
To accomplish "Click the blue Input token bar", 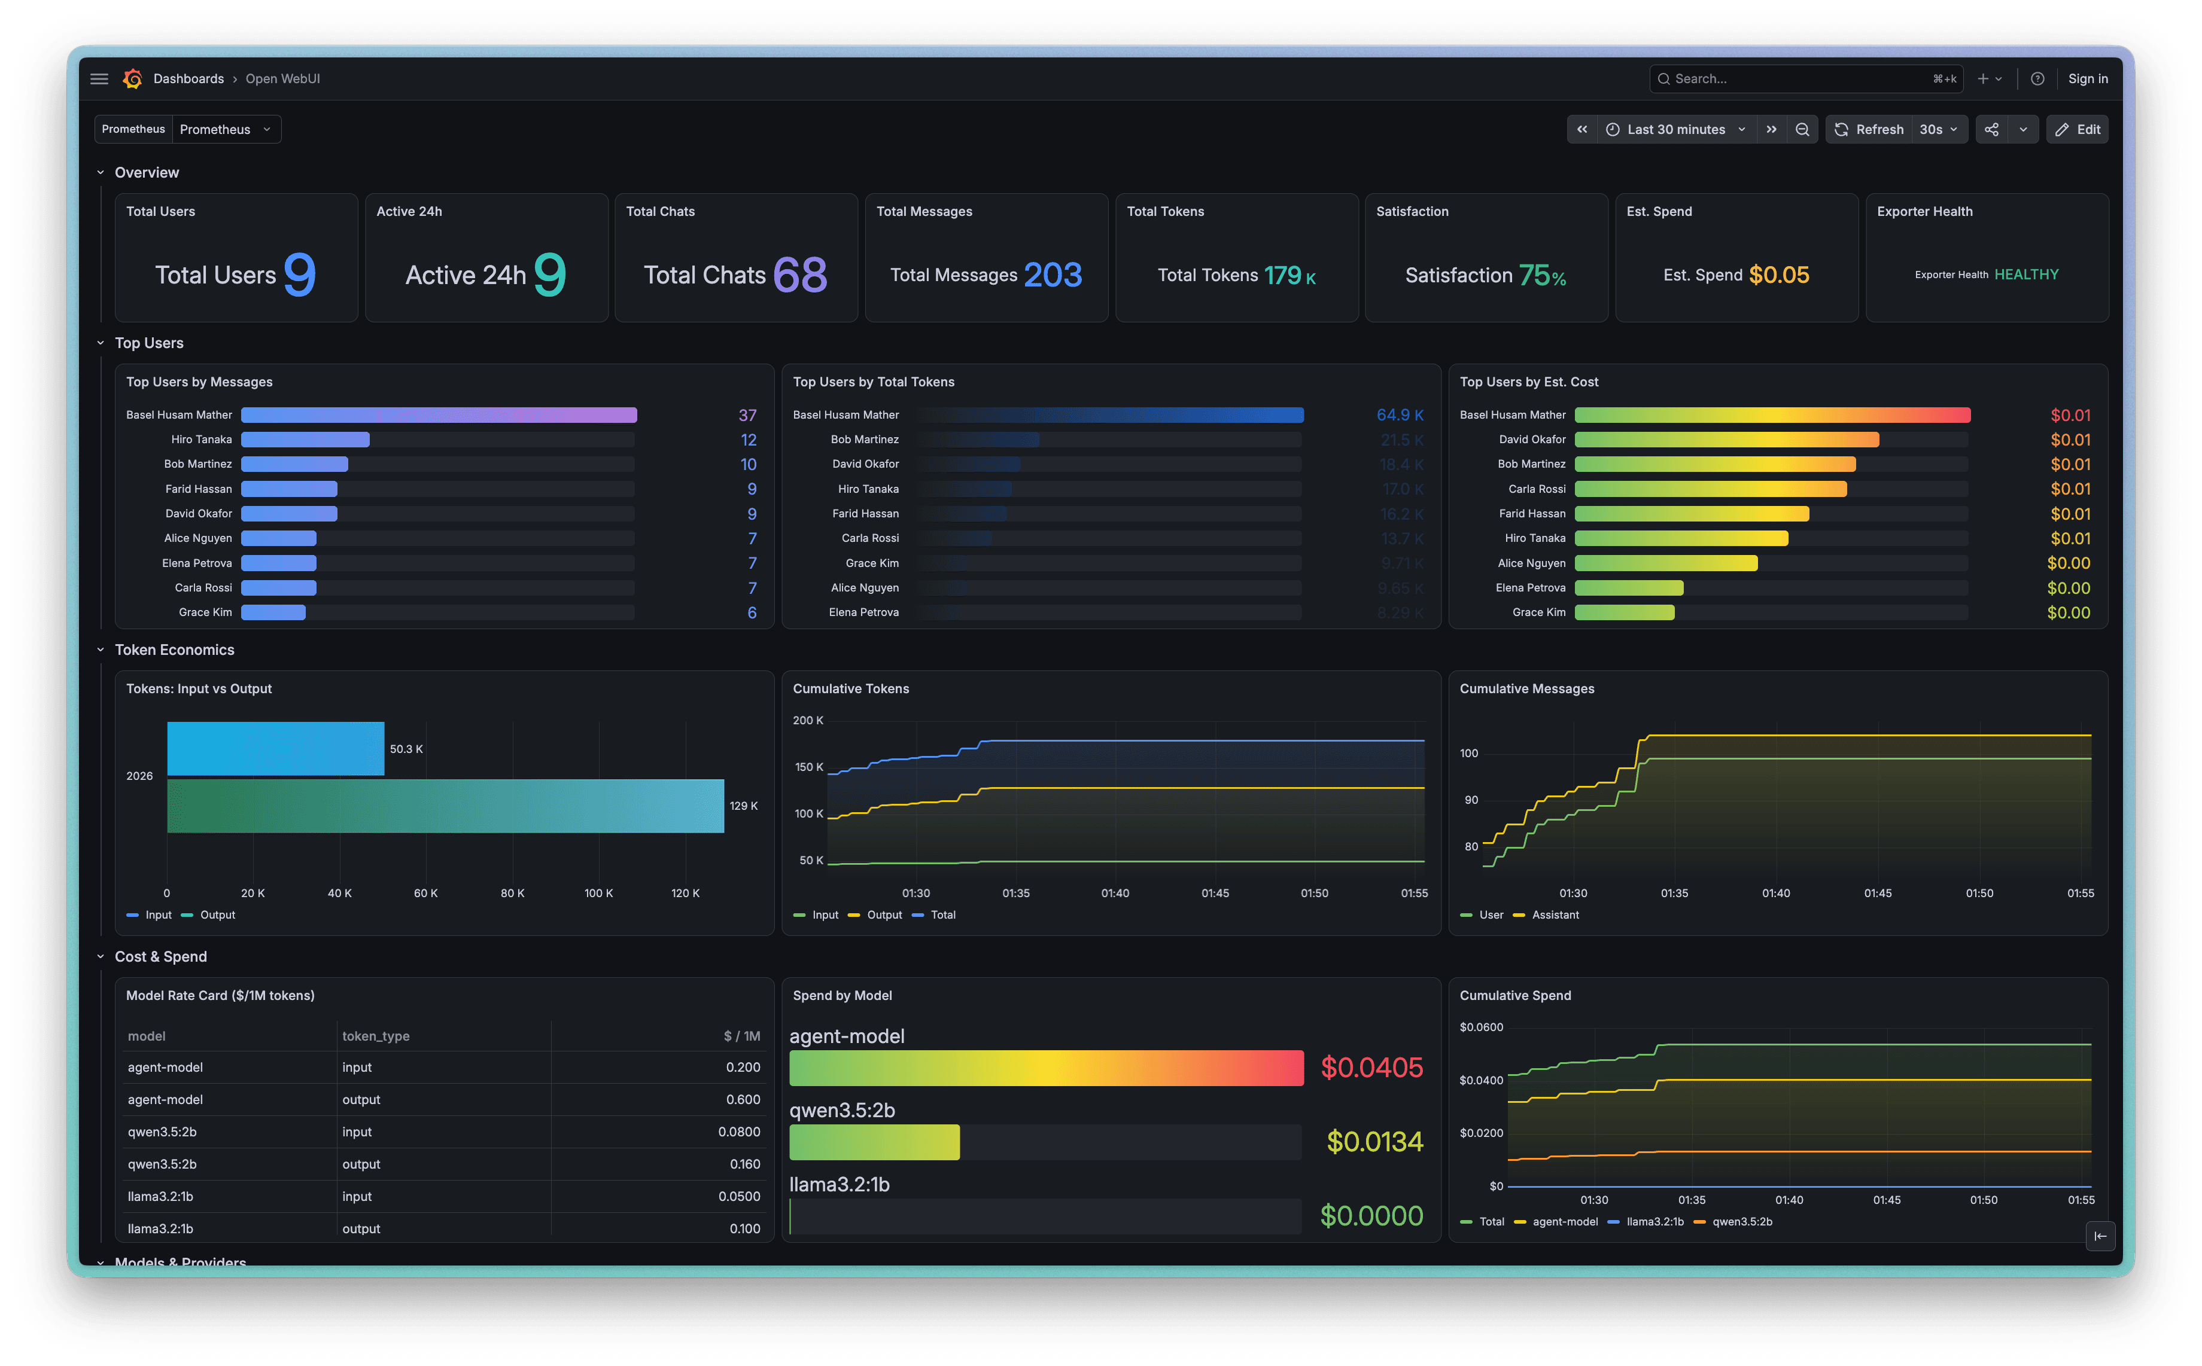I will pos(276,749).
